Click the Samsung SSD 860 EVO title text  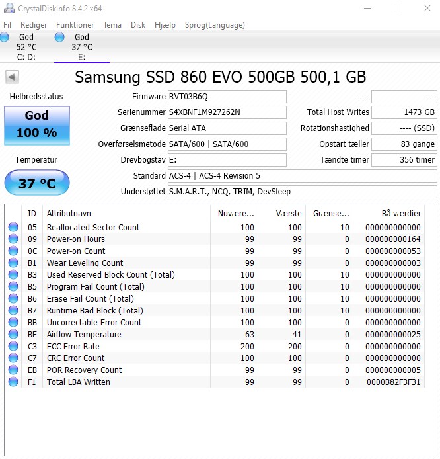(221, 77)
